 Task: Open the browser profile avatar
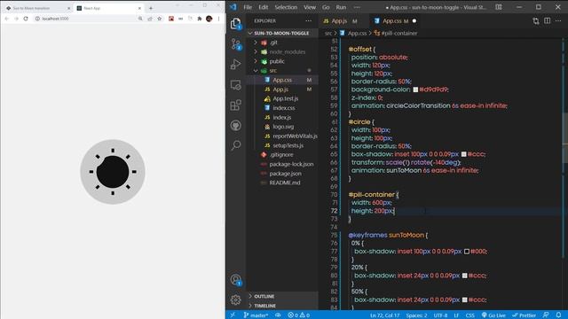(209, 19)
